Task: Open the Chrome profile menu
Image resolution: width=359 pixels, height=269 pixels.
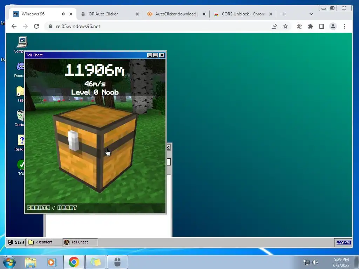Action: point(333,26)
